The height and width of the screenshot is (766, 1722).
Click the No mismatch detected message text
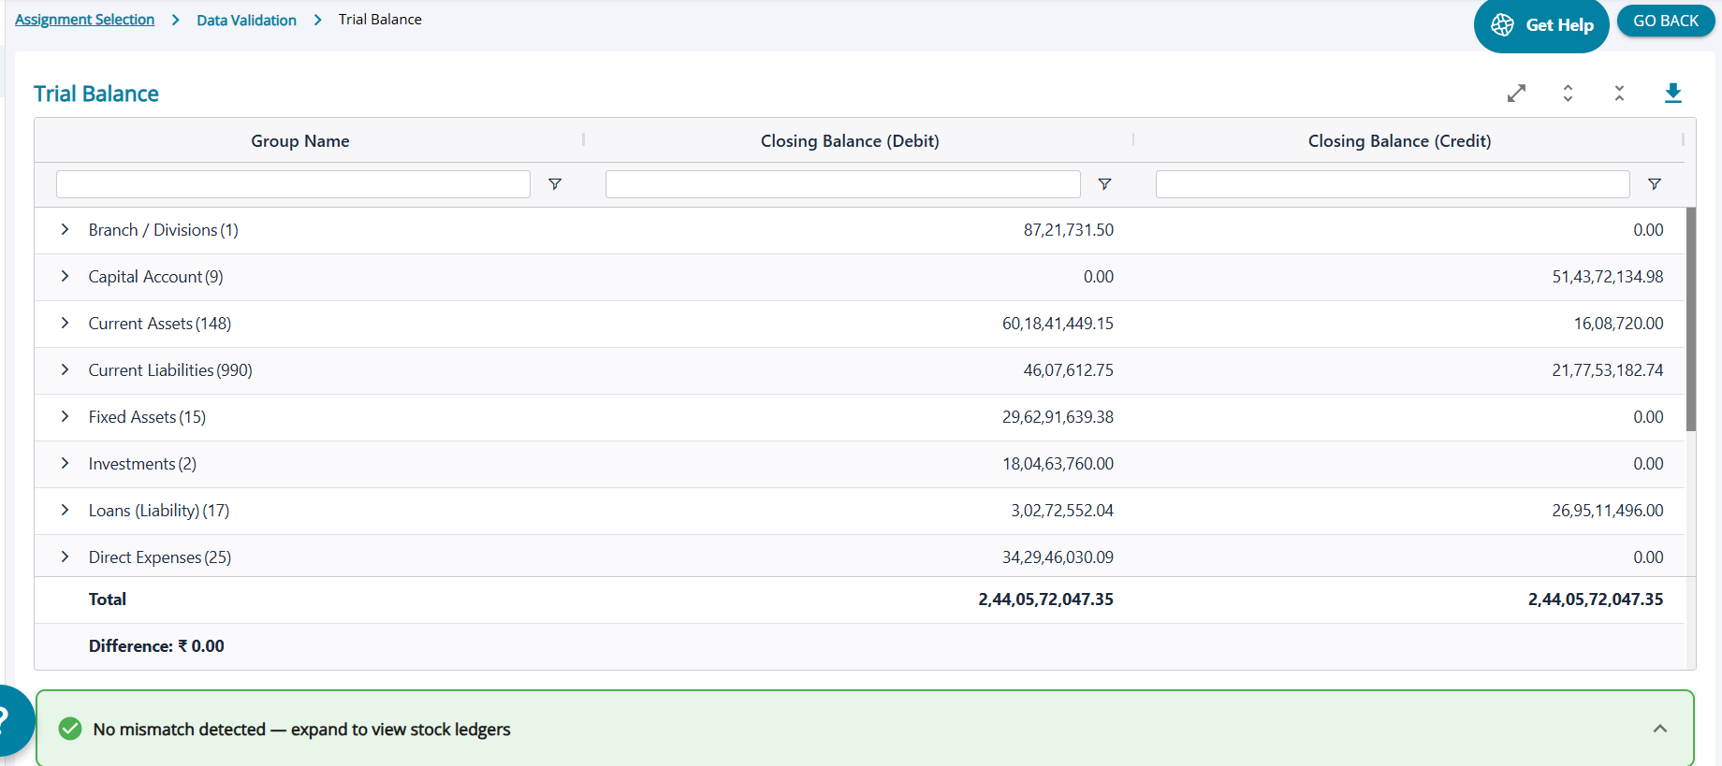pyautogui.click(x=301, y=730)
